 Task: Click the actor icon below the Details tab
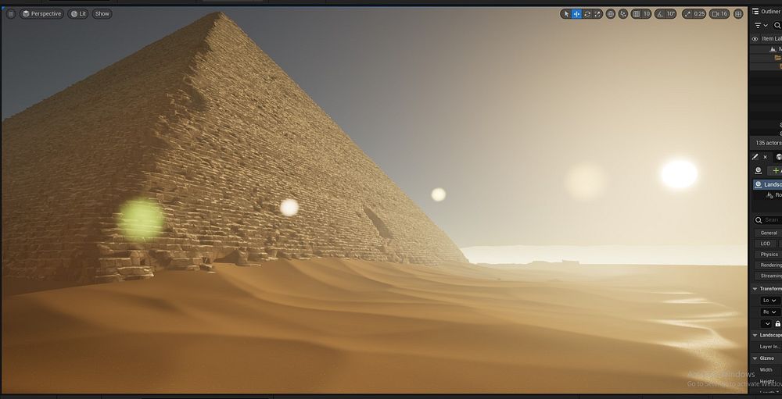pos(758,170)
